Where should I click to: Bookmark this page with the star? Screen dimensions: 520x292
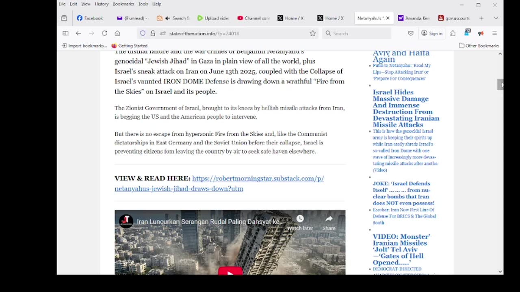[313, 33]
